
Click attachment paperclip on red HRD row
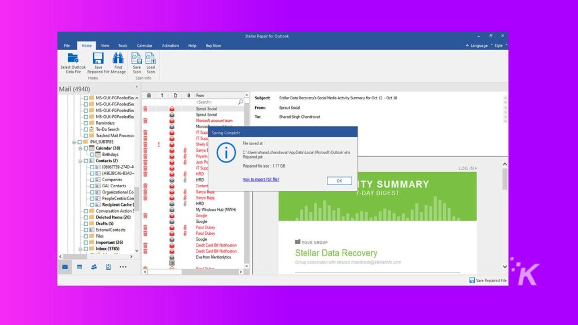point(185,174)
